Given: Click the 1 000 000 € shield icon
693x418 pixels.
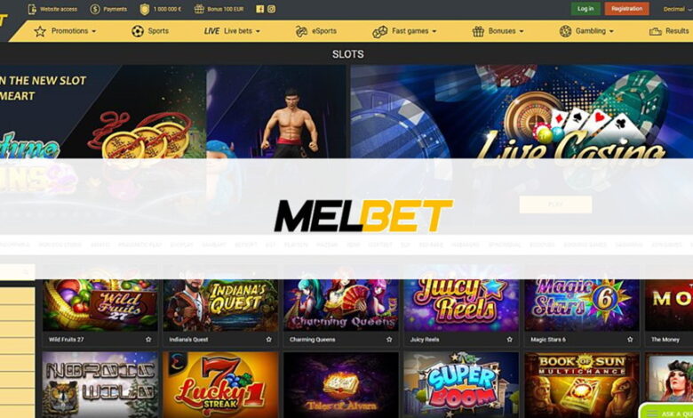Looking at the screenshot, I should (145, 9).
